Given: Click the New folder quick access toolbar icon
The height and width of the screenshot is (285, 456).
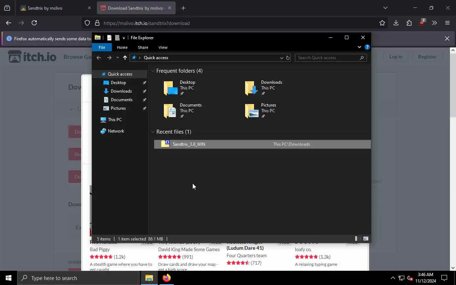Looking at the screenshot, I should tap(117, 38).
